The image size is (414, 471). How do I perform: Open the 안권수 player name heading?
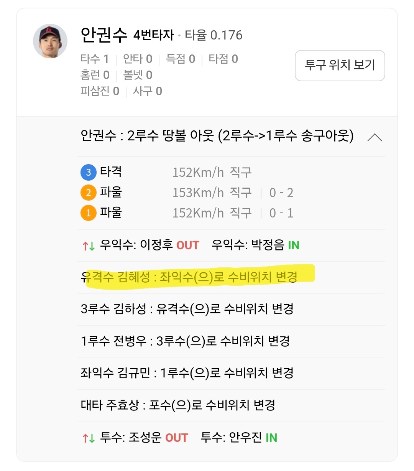tap(103, 35)
